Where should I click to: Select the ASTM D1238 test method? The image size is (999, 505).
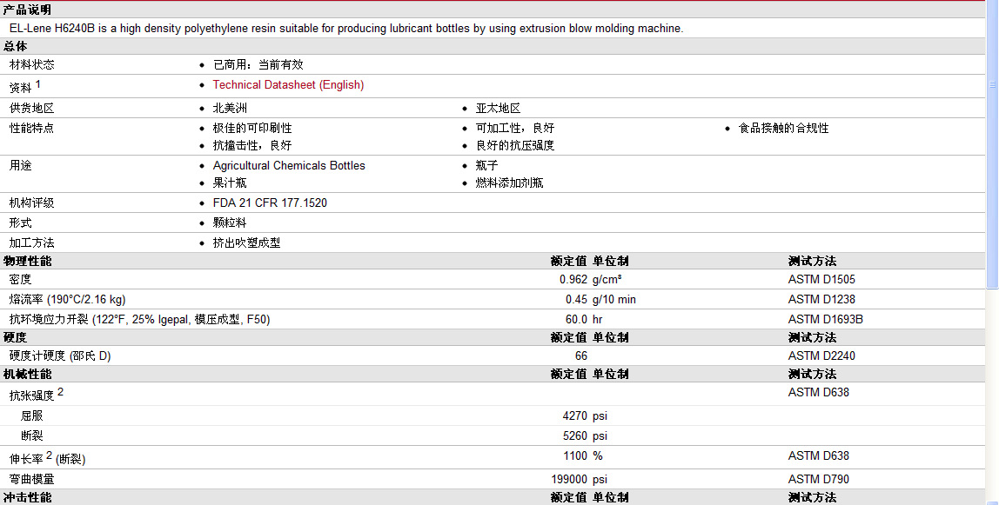[x=821, y=299]
